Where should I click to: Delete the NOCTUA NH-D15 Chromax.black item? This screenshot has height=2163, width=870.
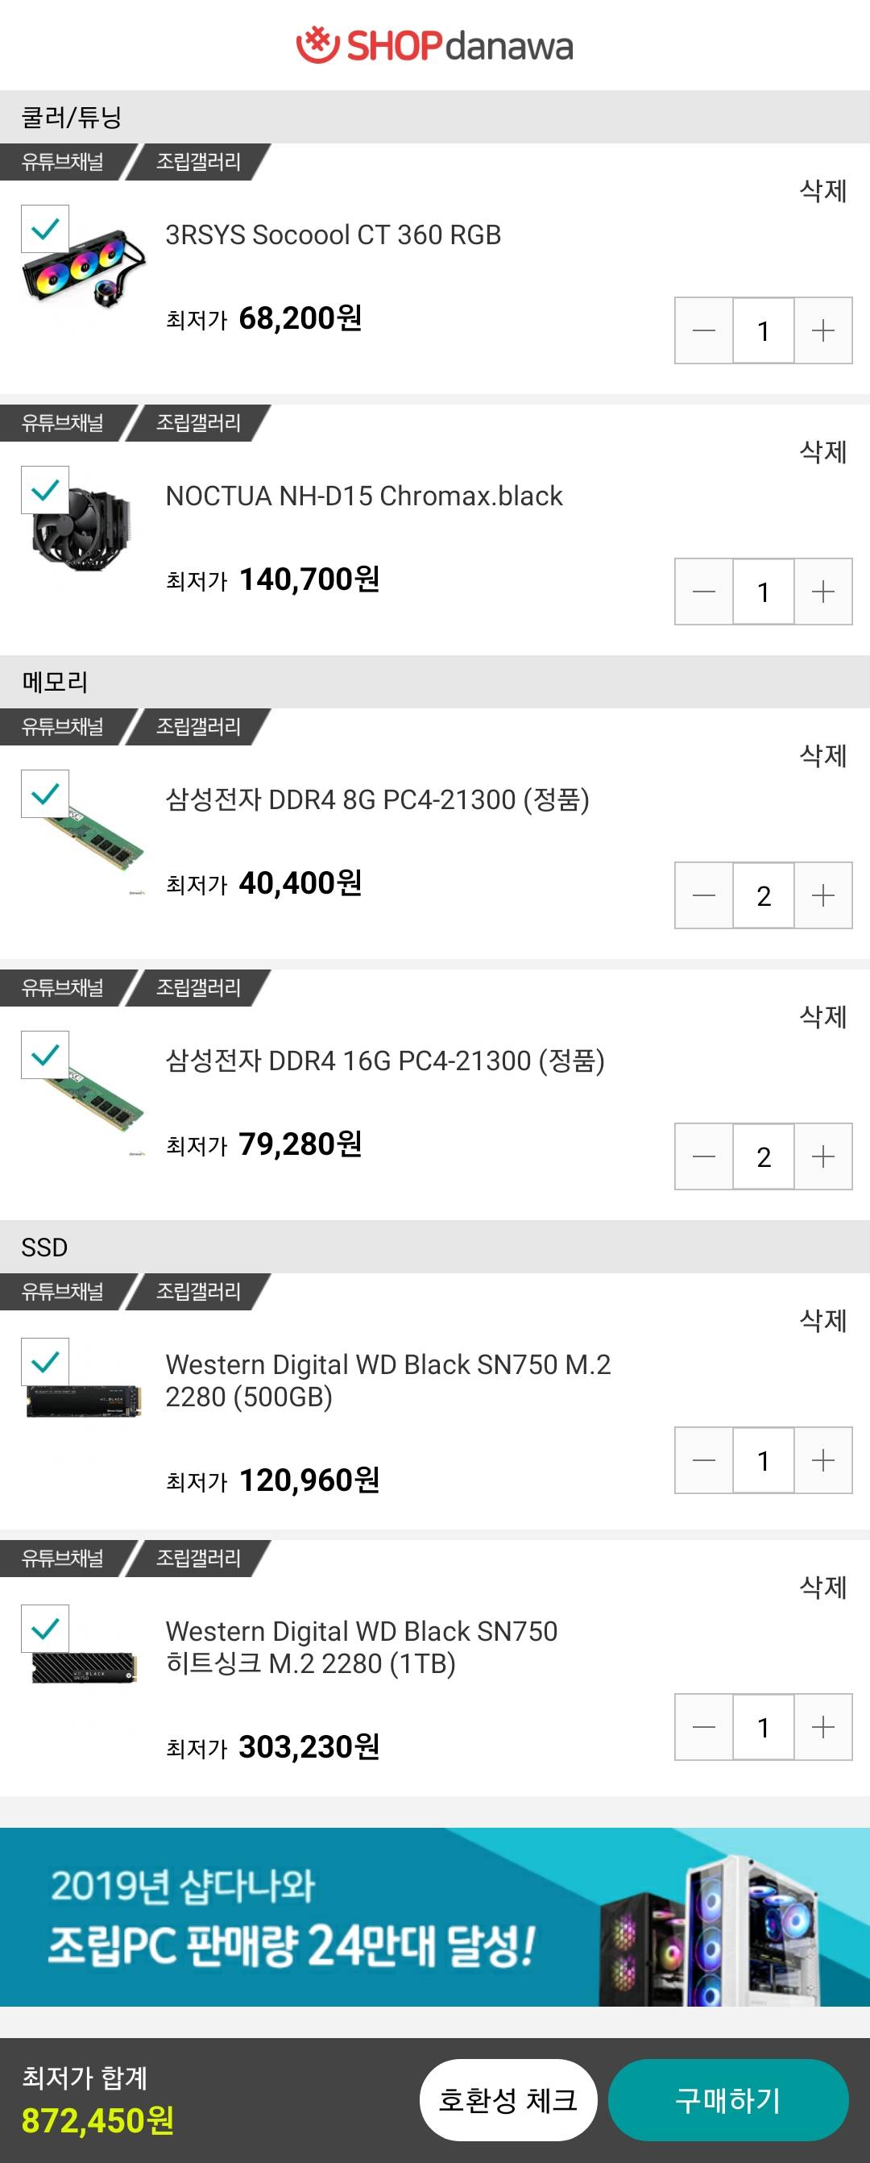point(822,452)
